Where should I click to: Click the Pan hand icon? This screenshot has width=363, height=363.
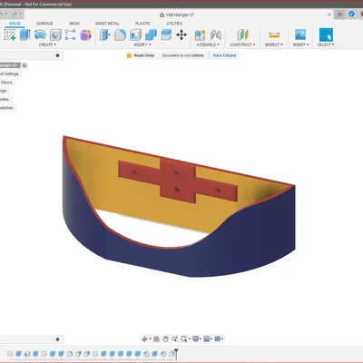tap(165, 339)
